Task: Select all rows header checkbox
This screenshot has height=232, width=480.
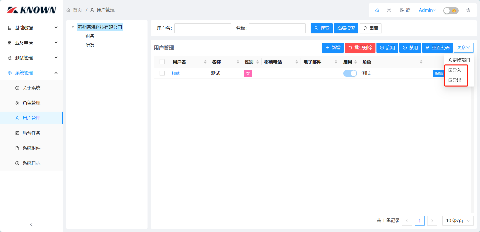Action: [x=162, y=62]
